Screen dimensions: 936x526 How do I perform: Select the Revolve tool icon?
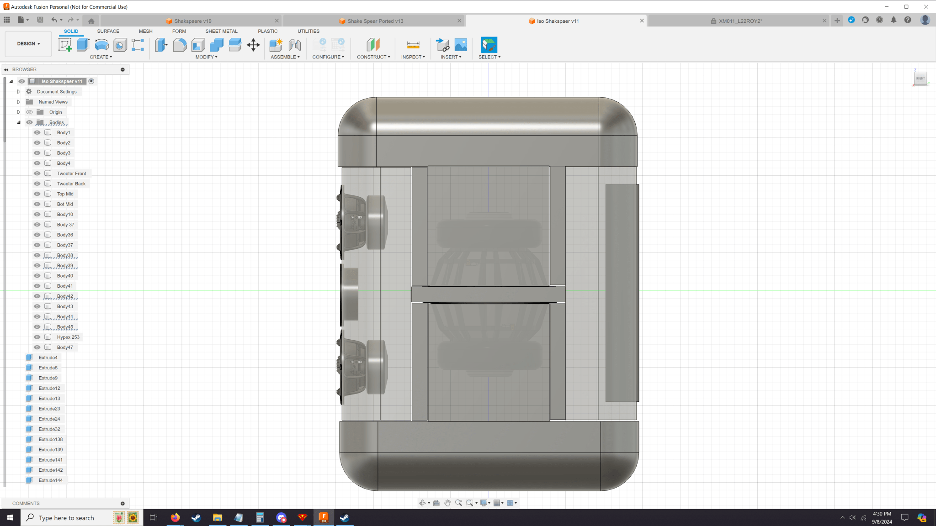point(101,45)
